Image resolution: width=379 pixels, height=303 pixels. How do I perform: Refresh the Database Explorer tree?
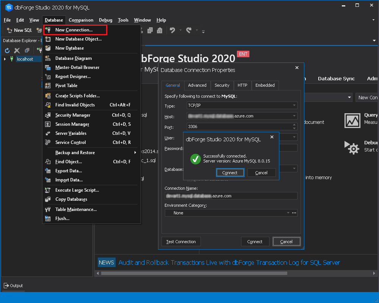[x=7, y=50]
